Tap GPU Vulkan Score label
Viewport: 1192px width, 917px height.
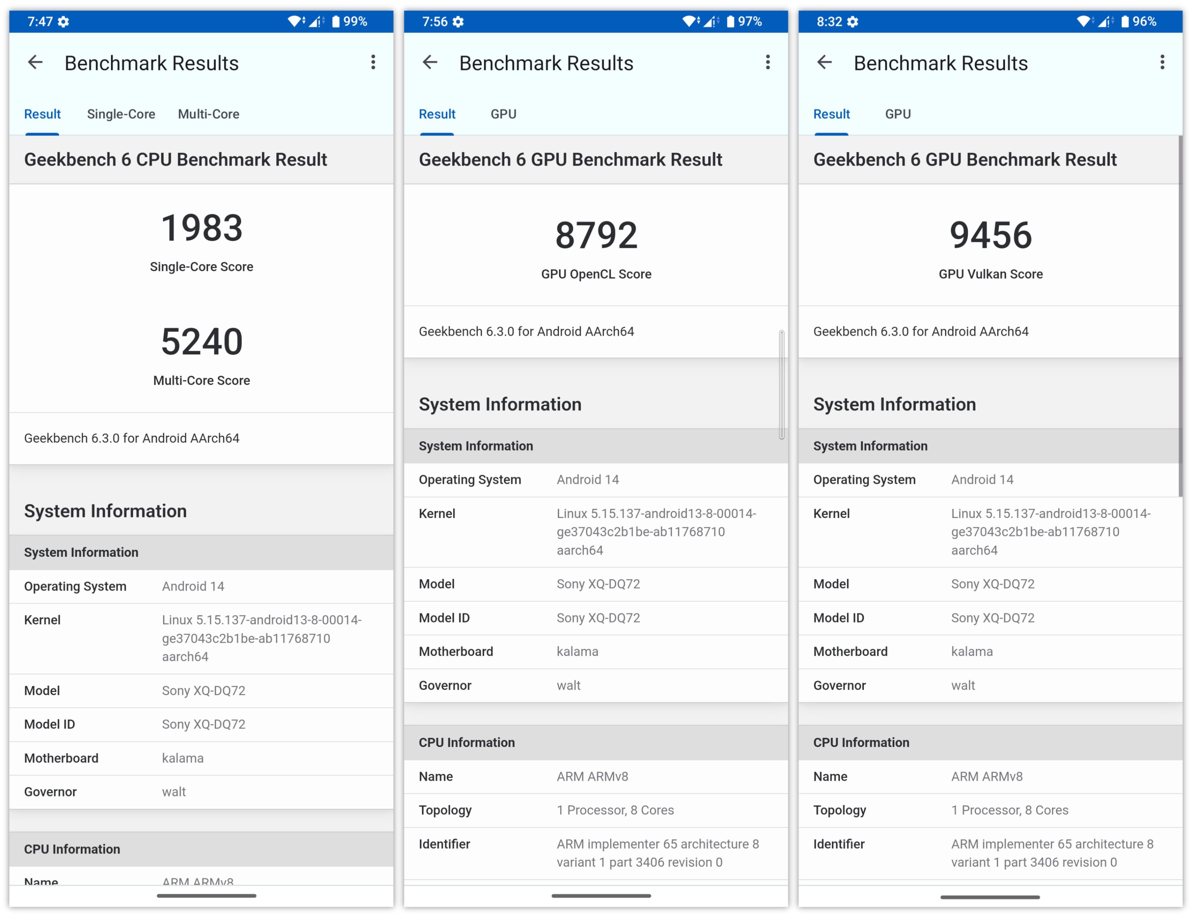[990, 274]
